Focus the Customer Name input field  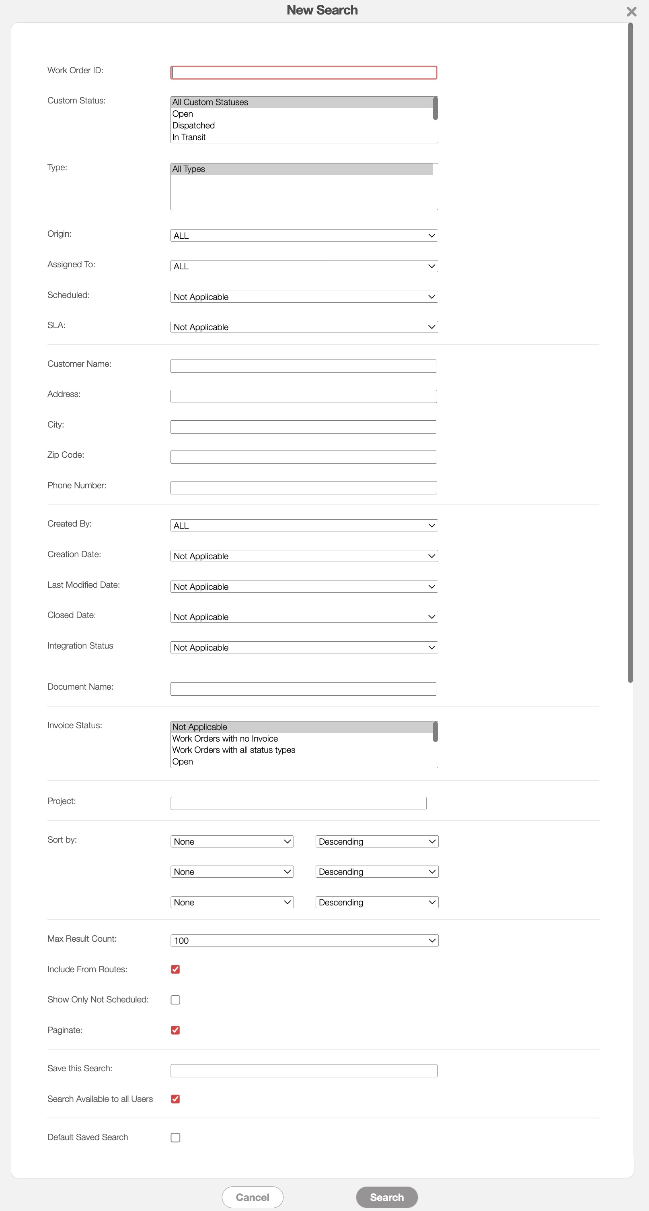click(303, 366)
